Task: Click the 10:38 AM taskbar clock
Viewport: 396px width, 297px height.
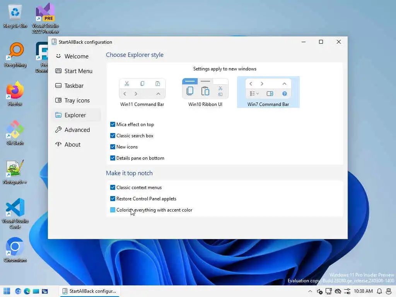Action: [x=363, y=291]
